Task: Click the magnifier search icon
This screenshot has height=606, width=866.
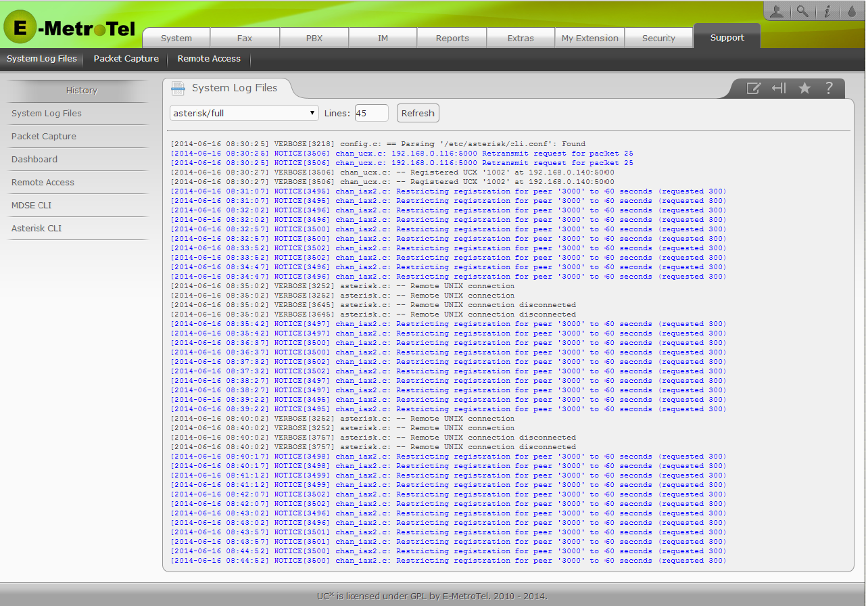Action: [802, 11]
